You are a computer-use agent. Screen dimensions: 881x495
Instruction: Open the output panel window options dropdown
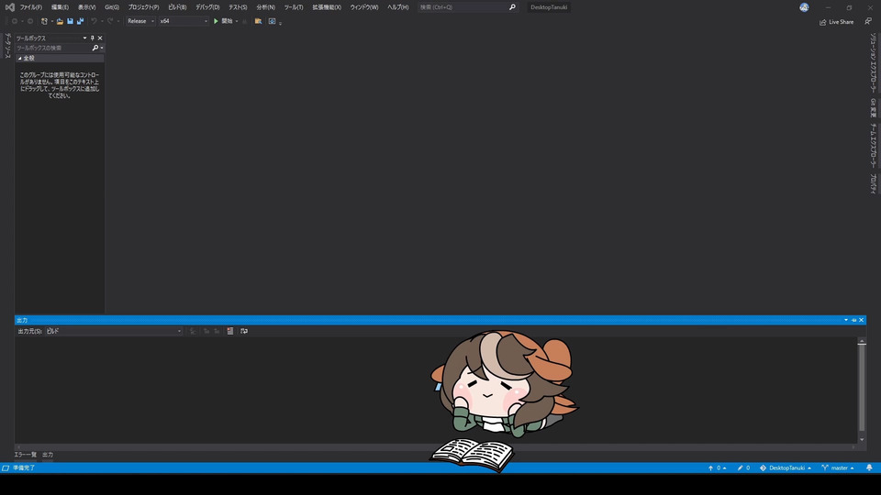845,320
